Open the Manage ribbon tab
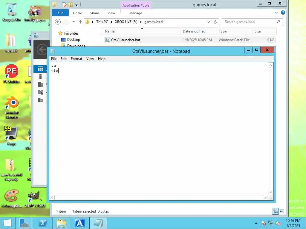This screenshot has width=306, height=229. click(x=136, y=13)
